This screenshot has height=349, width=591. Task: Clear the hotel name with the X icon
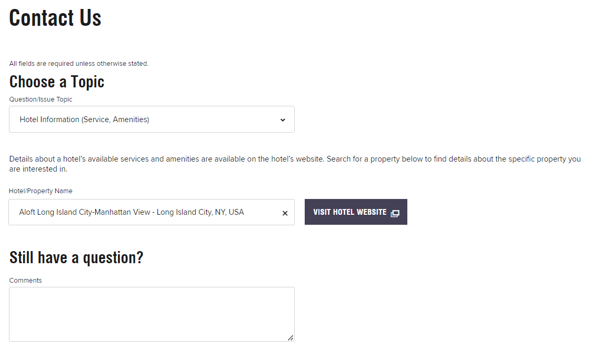pos(285,213)
